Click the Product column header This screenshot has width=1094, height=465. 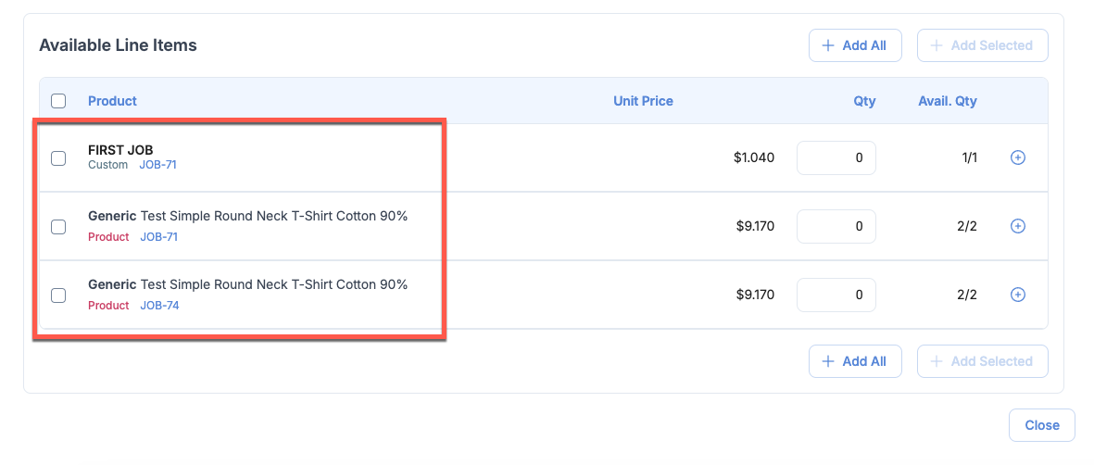[112, 101]
